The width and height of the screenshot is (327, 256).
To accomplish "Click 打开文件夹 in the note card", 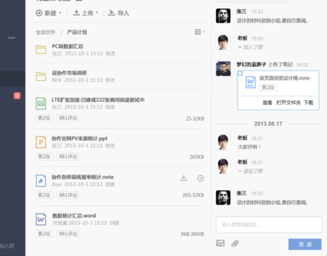I will point(288,102).
